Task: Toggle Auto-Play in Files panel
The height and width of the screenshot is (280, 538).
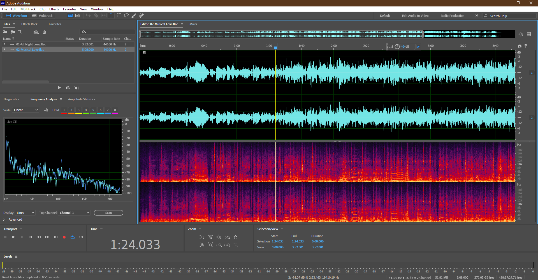Action: (x=76, y=88)
